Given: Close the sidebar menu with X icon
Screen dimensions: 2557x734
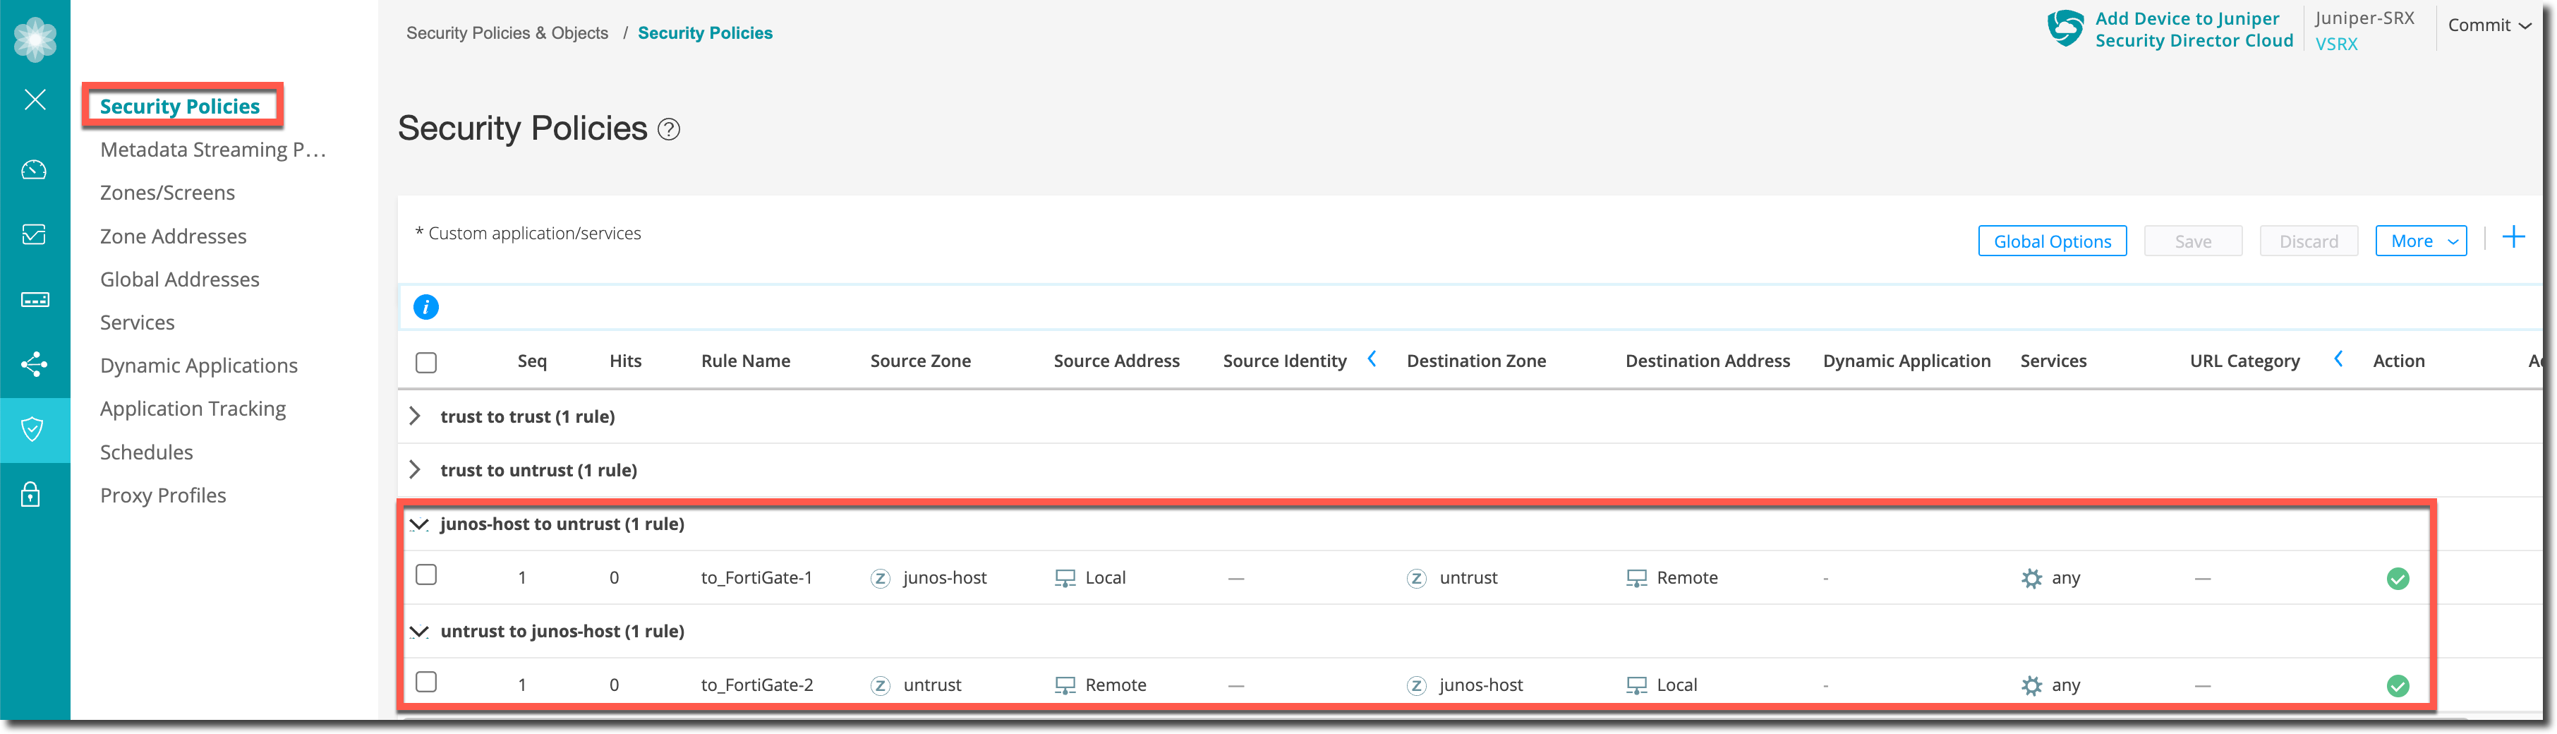Looking at the screenshot, I should [35, 100].
